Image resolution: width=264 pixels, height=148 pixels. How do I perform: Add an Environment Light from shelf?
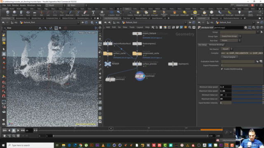tap(195, 13)
